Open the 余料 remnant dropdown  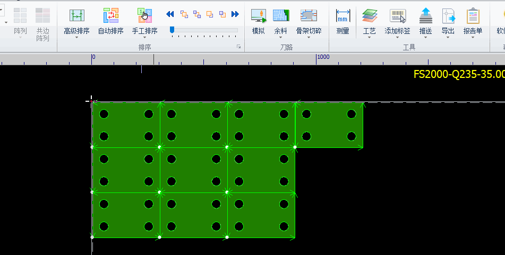(280, 38)
